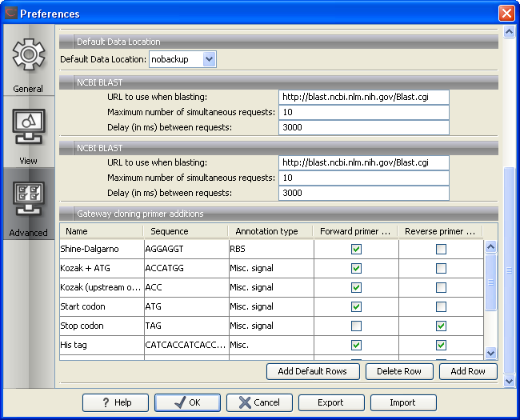Select the Misc. annotation cell for His tag
The image size is (520, 420).
pos(272,346)
